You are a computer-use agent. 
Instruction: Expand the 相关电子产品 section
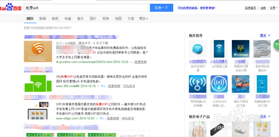pos(265,117)
